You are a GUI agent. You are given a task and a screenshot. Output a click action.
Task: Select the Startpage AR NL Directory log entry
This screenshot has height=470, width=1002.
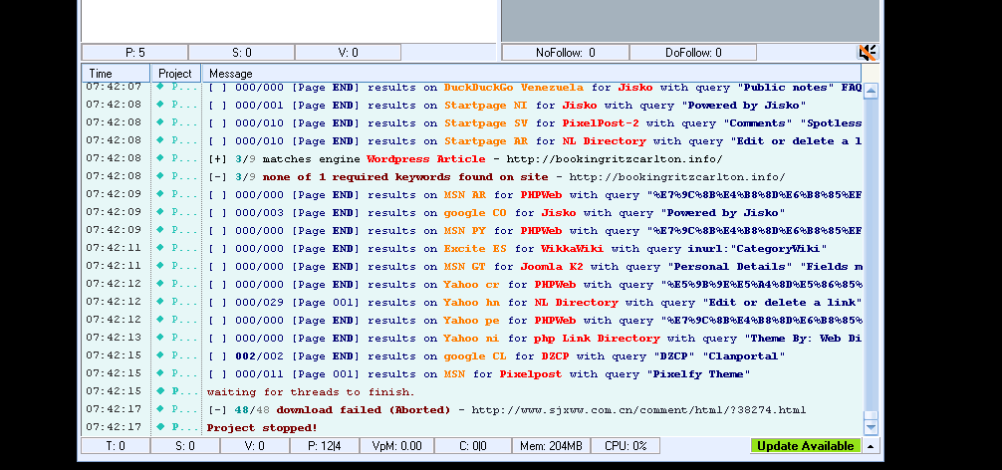(535, 141)
